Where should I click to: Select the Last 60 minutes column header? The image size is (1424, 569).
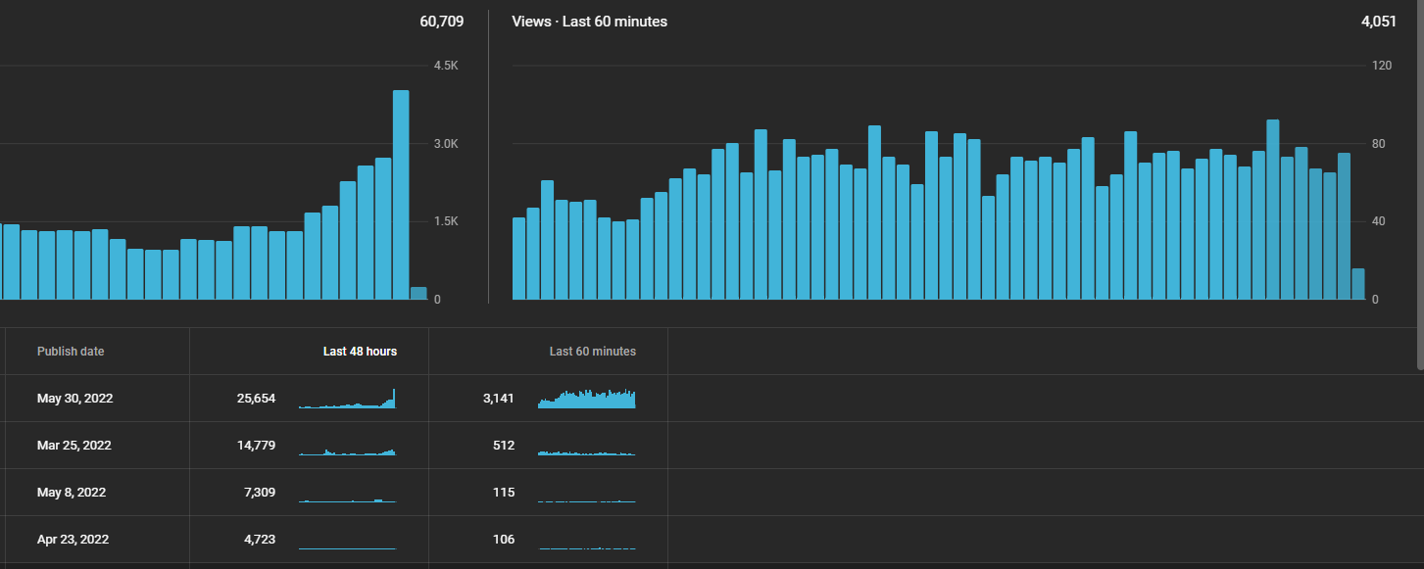592,352
